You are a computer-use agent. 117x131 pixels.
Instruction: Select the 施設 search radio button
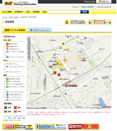point(42,12)
